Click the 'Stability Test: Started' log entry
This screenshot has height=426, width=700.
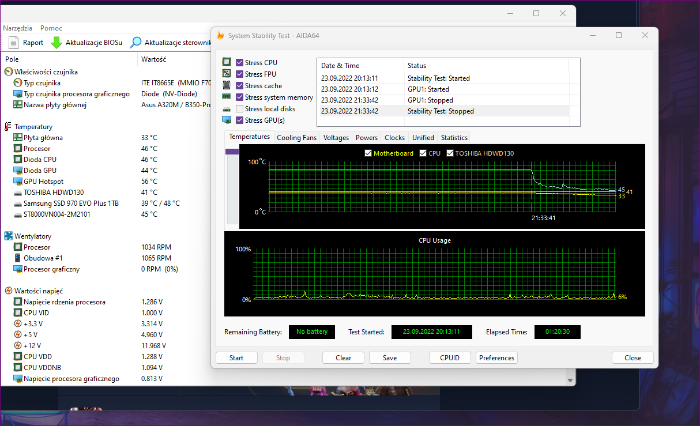[x=443, y=78]
